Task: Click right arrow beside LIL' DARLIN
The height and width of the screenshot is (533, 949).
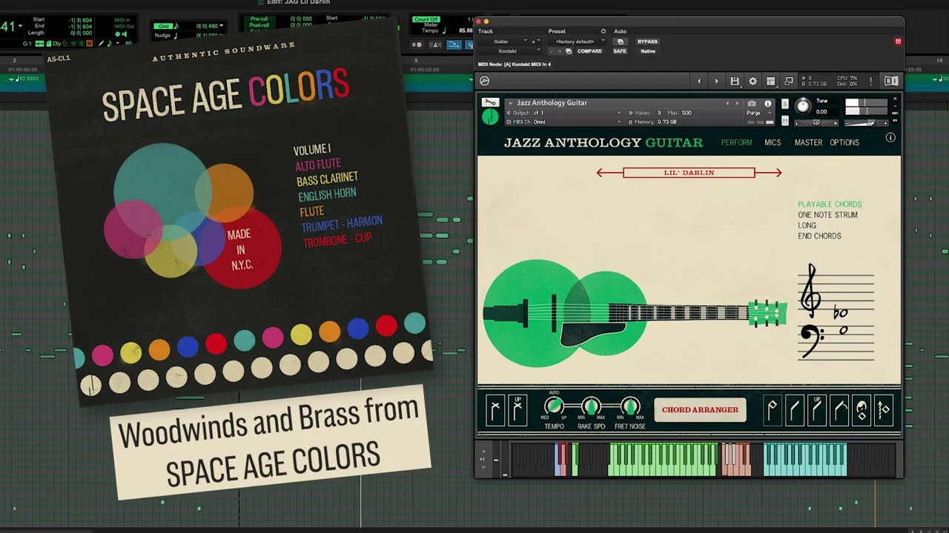Action: [x=769, y=172]
